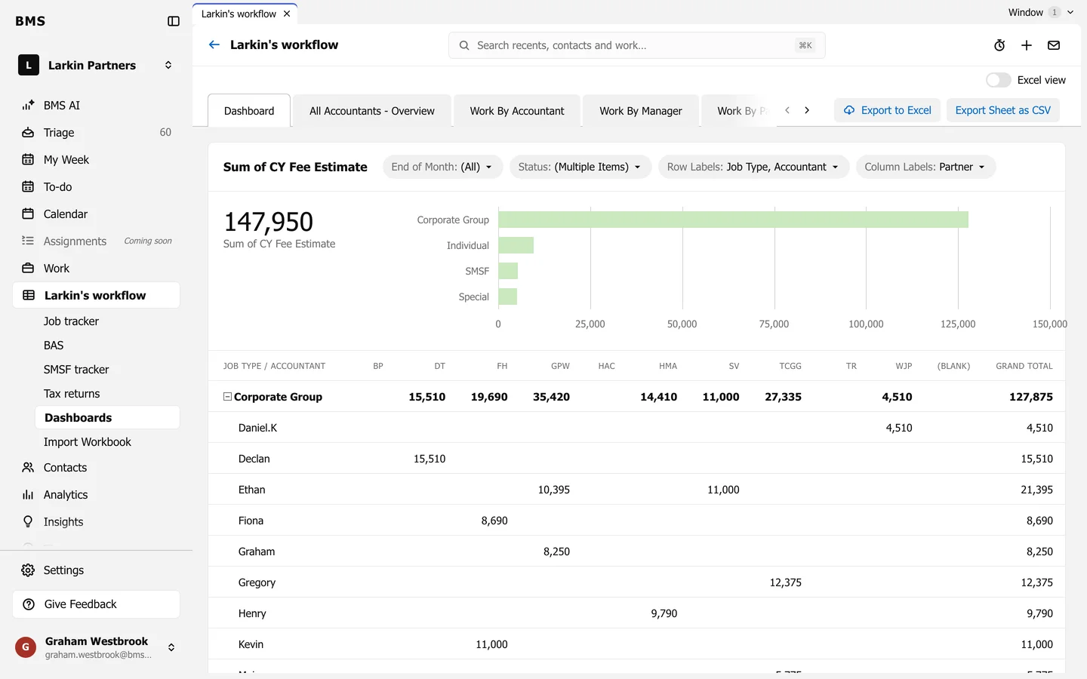The height and width of the screenshot is (679, 1087).
Task: Open Job tracker sub-item
Action: pos(107,321)
